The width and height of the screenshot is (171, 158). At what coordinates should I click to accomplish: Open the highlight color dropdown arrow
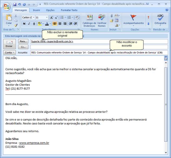(43, 24)
